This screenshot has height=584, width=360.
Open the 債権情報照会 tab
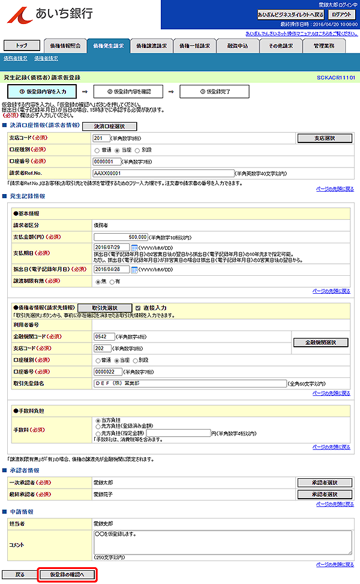65,46
